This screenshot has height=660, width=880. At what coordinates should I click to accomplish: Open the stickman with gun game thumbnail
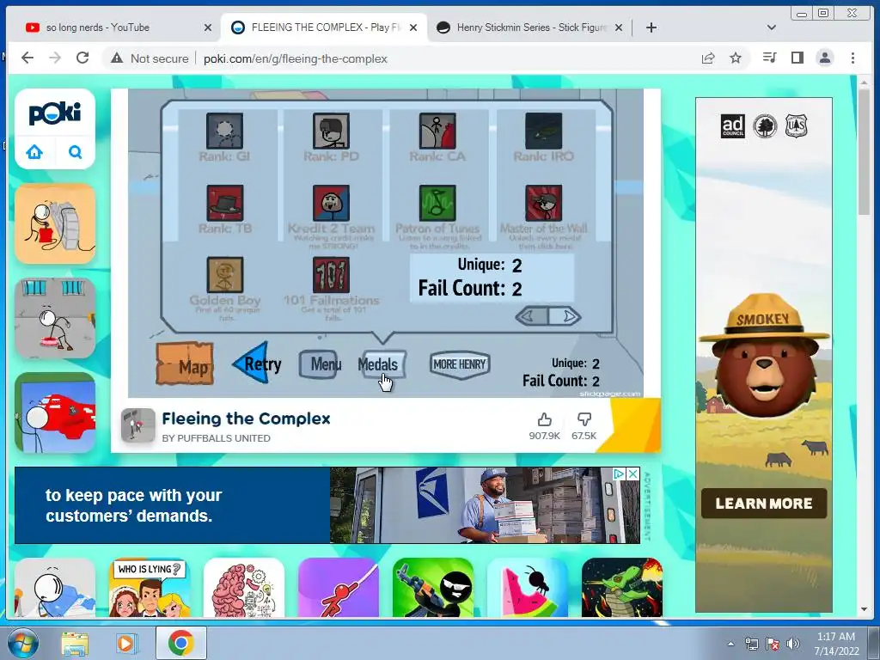click(433, 587)
